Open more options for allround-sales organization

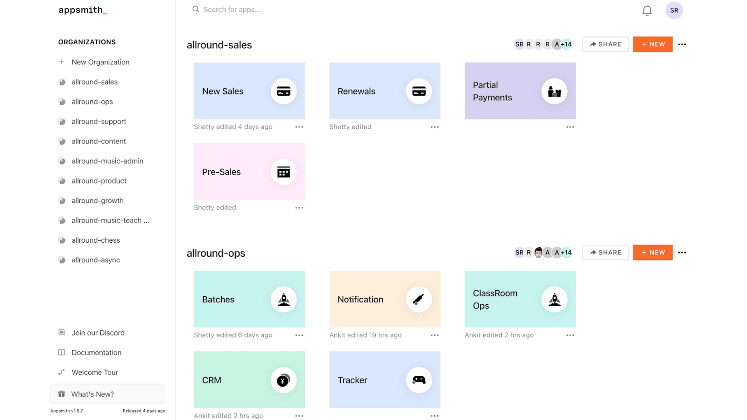(682, 44)
